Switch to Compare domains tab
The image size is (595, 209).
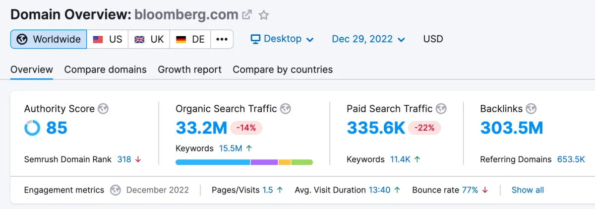pos(106,70)
